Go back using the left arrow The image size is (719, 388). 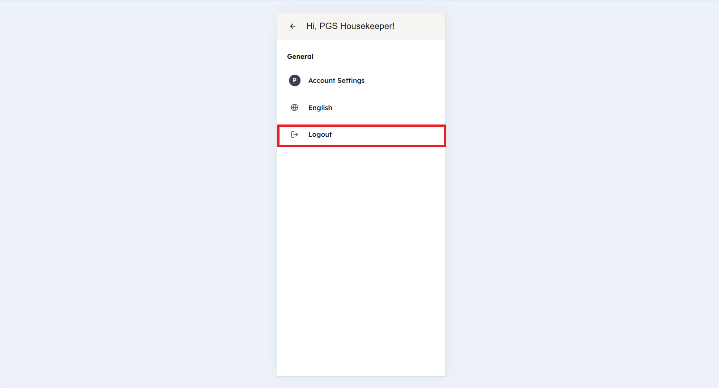(x=293, y=26)
